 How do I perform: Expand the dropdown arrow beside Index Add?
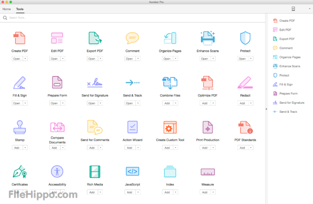tap(175, 192)
